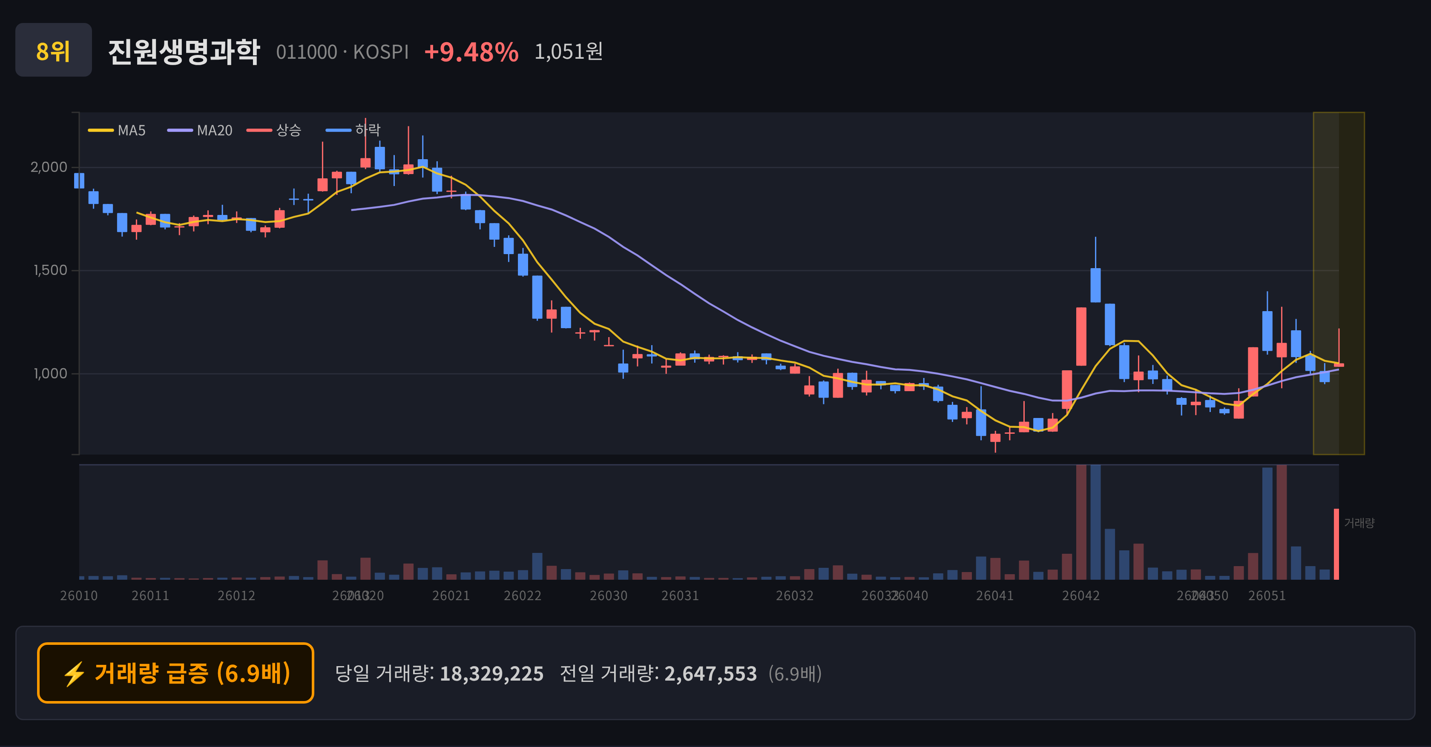
Task: Click the 거래량 급증 (6.9배) alert badge
Action: pos(175,673)
